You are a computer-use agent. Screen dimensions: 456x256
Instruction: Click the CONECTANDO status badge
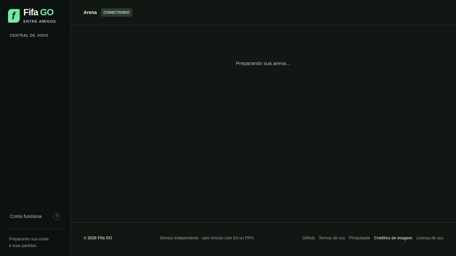[117, 12]
